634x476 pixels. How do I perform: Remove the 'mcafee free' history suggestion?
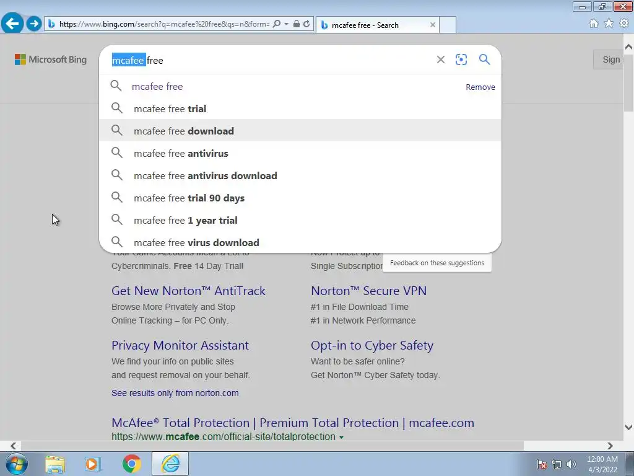480,87
